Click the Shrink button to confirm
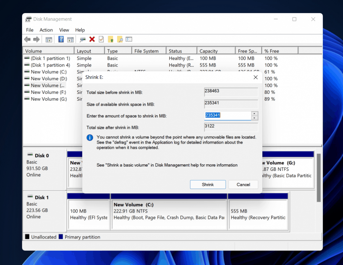The height and width of the screenshot is (265, 343). click(x=208, y=184)
